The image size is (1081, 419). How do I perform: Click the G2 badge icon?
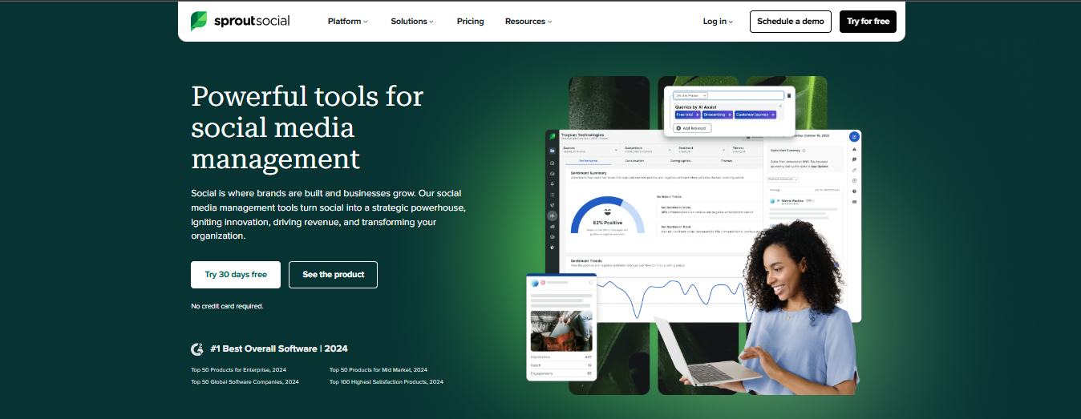(x=197, y=348)
